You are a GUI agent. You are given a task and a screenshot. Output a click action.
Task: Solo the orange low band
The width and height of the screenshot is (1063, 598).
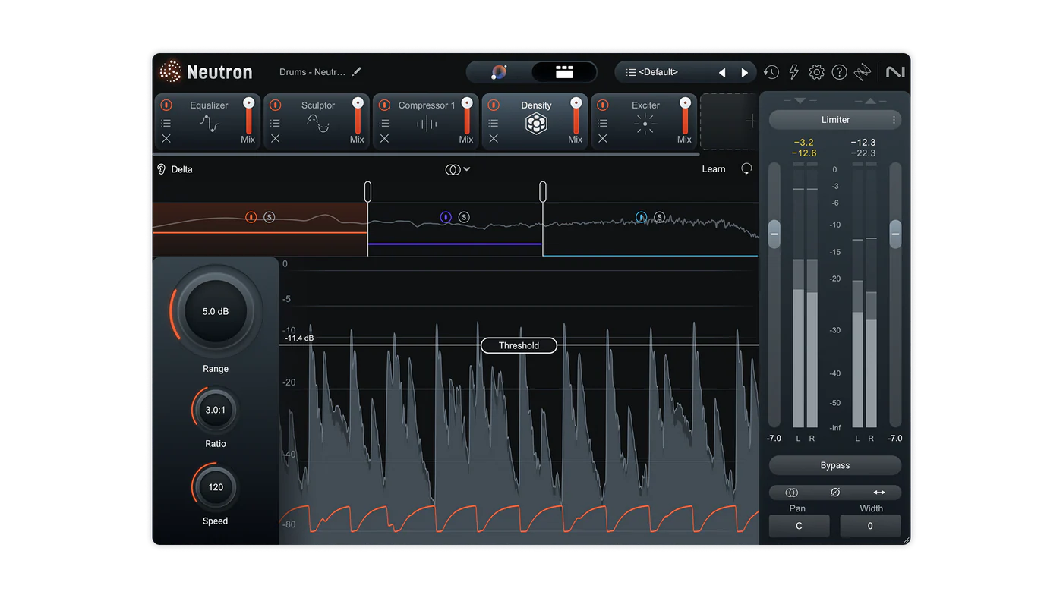coord(269,217)
